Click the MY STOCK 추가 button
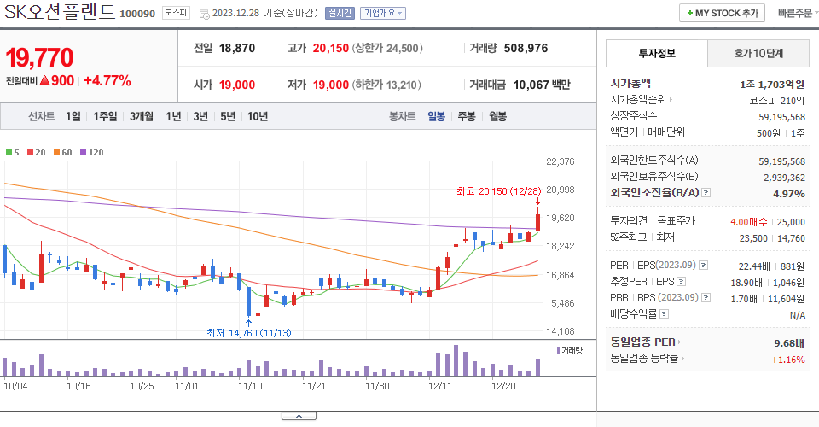819x427 pixels. click(x=722, y=13)
